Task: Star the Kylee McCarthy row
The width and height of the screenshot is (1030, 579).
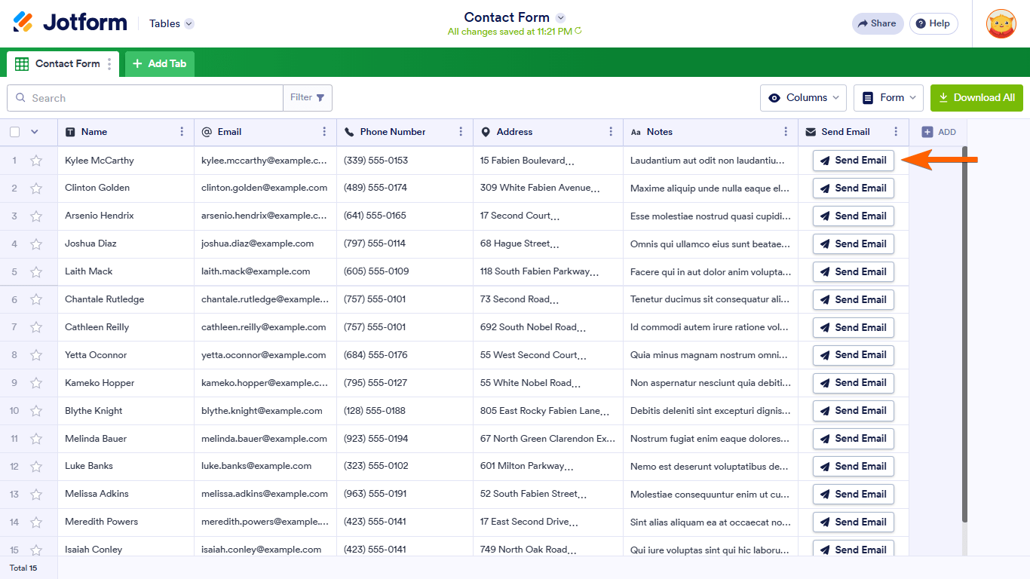Action: tap(36, 161)
